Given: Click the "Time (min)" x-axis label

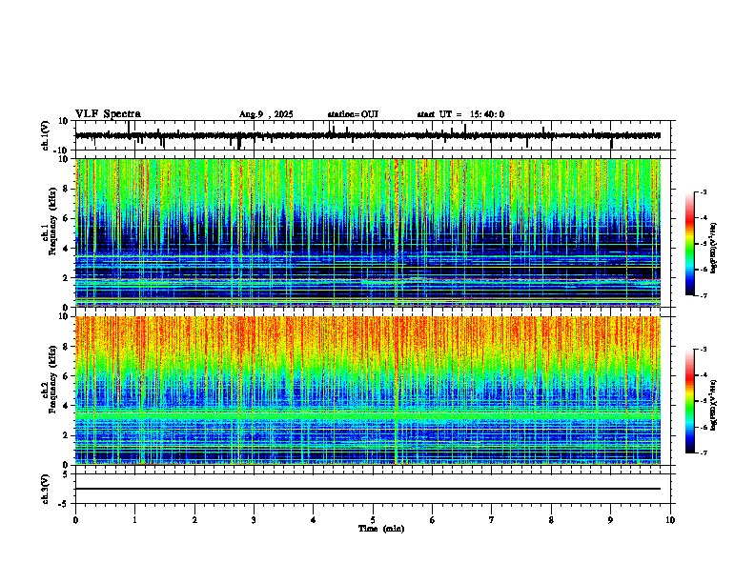Looking at the screenshot, I should pos(381,529).
